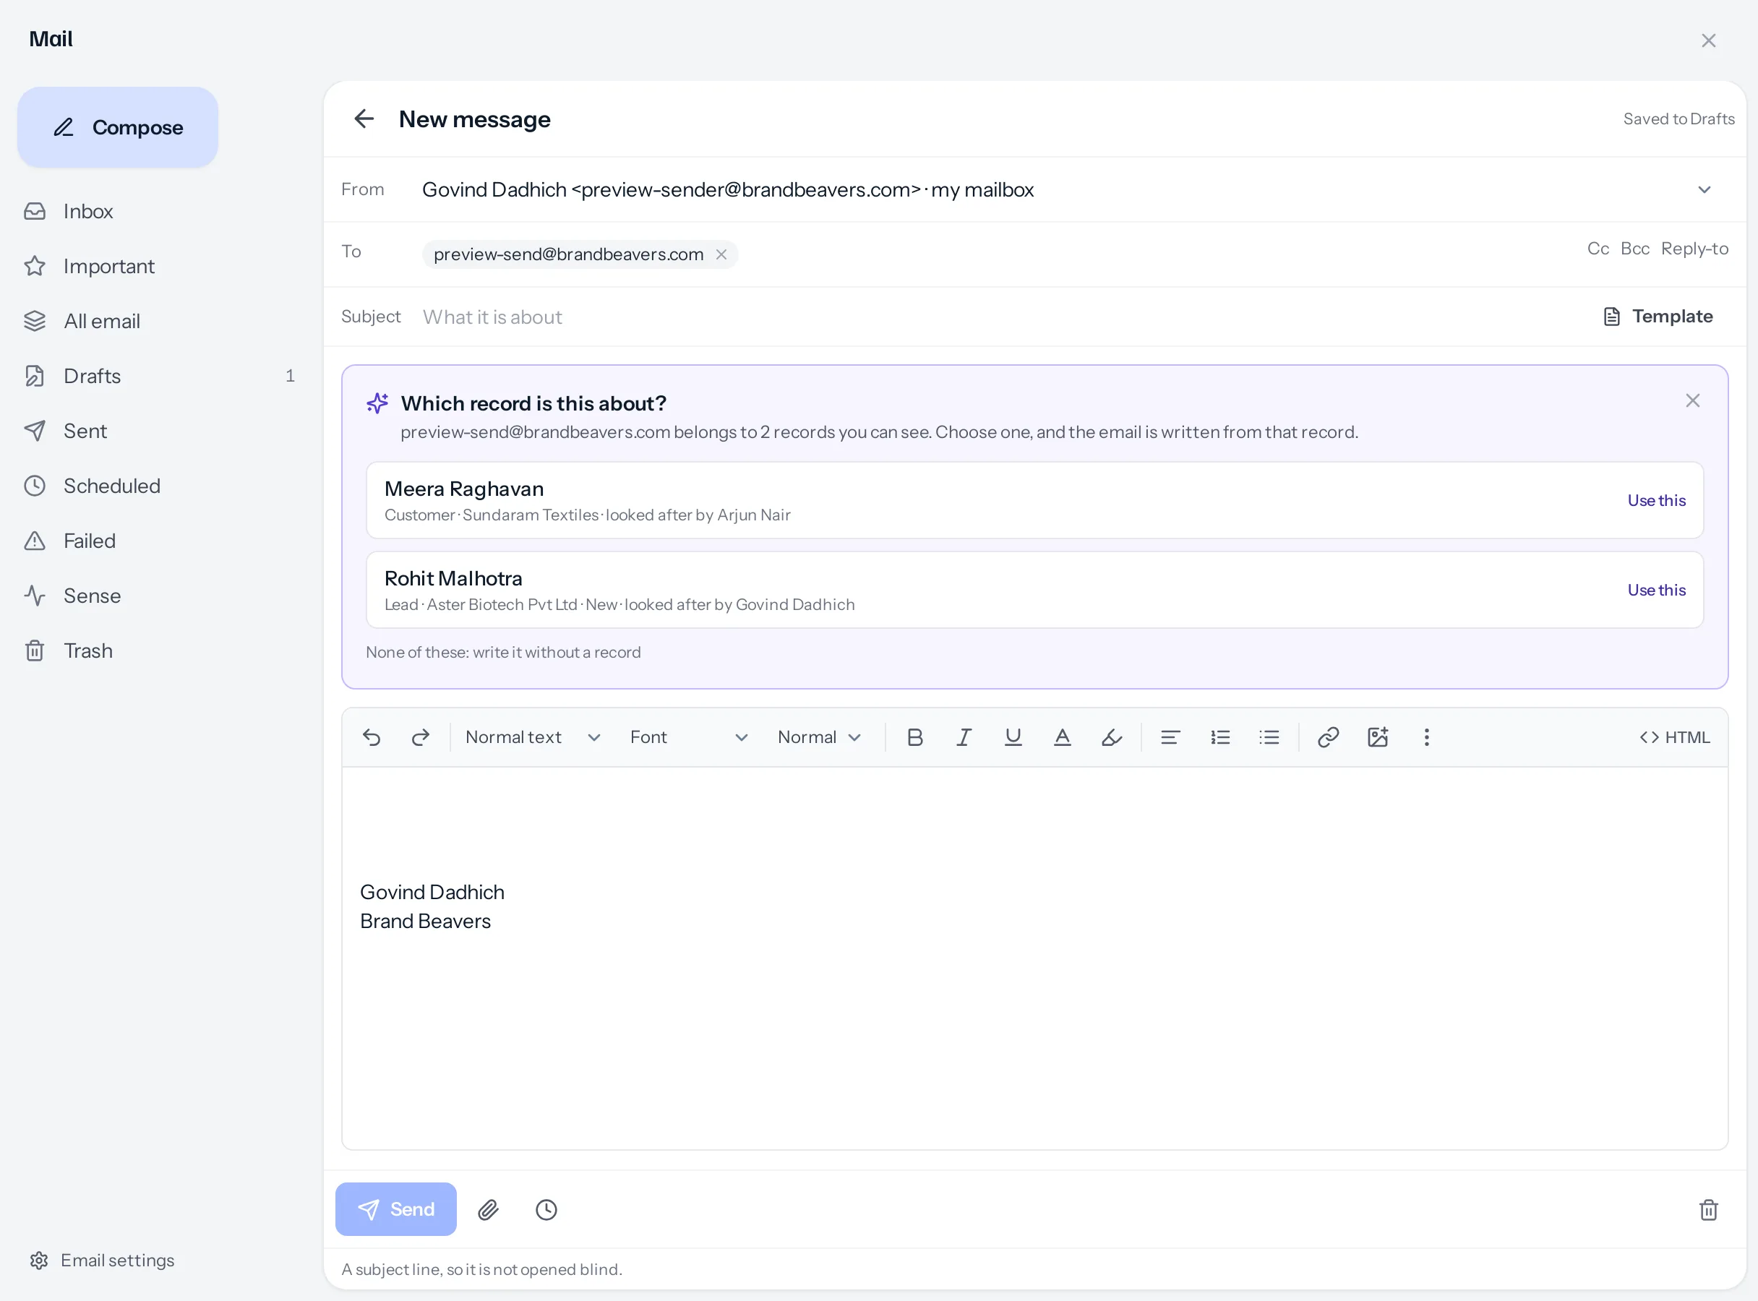Dismiss the record suggestion panel

[x=1693, y=401]
